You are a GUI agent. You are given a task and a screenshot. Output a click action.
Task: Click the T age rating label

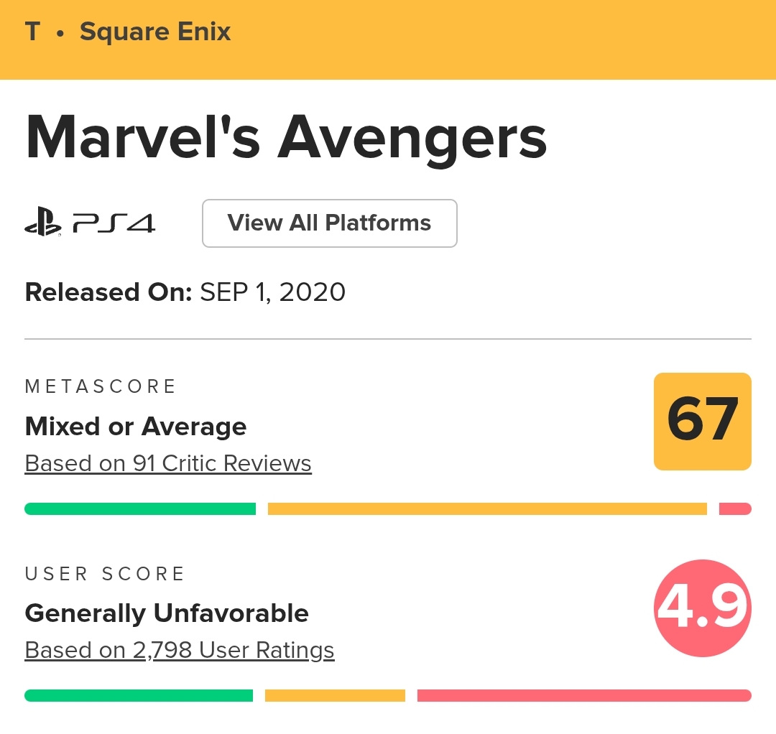tap(32, 32)
